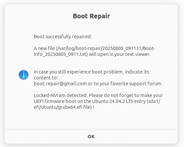
Task: Click 'Please do not forget to make your'
Action: click(x=126, y=95)
